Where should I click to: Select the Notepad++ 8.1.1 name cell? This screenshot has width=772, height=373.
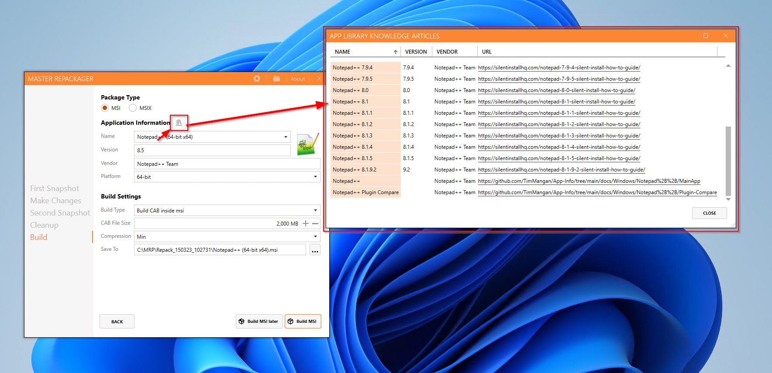(365, 113)
